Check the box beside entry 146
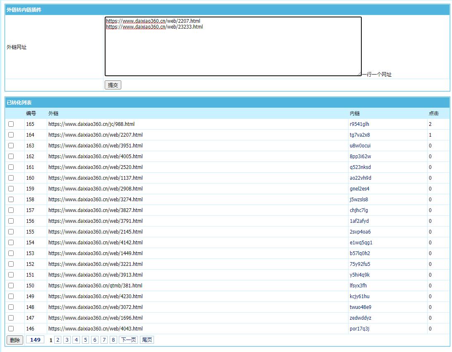452x352 pixels. tap(11, 328)
